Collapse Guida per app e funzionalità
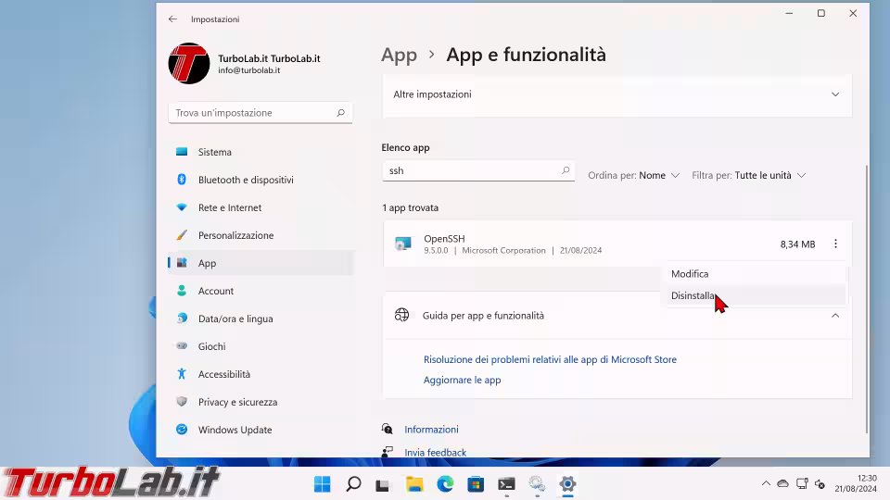The height and width of the screenshot is (500, 890). pos(834,316)
